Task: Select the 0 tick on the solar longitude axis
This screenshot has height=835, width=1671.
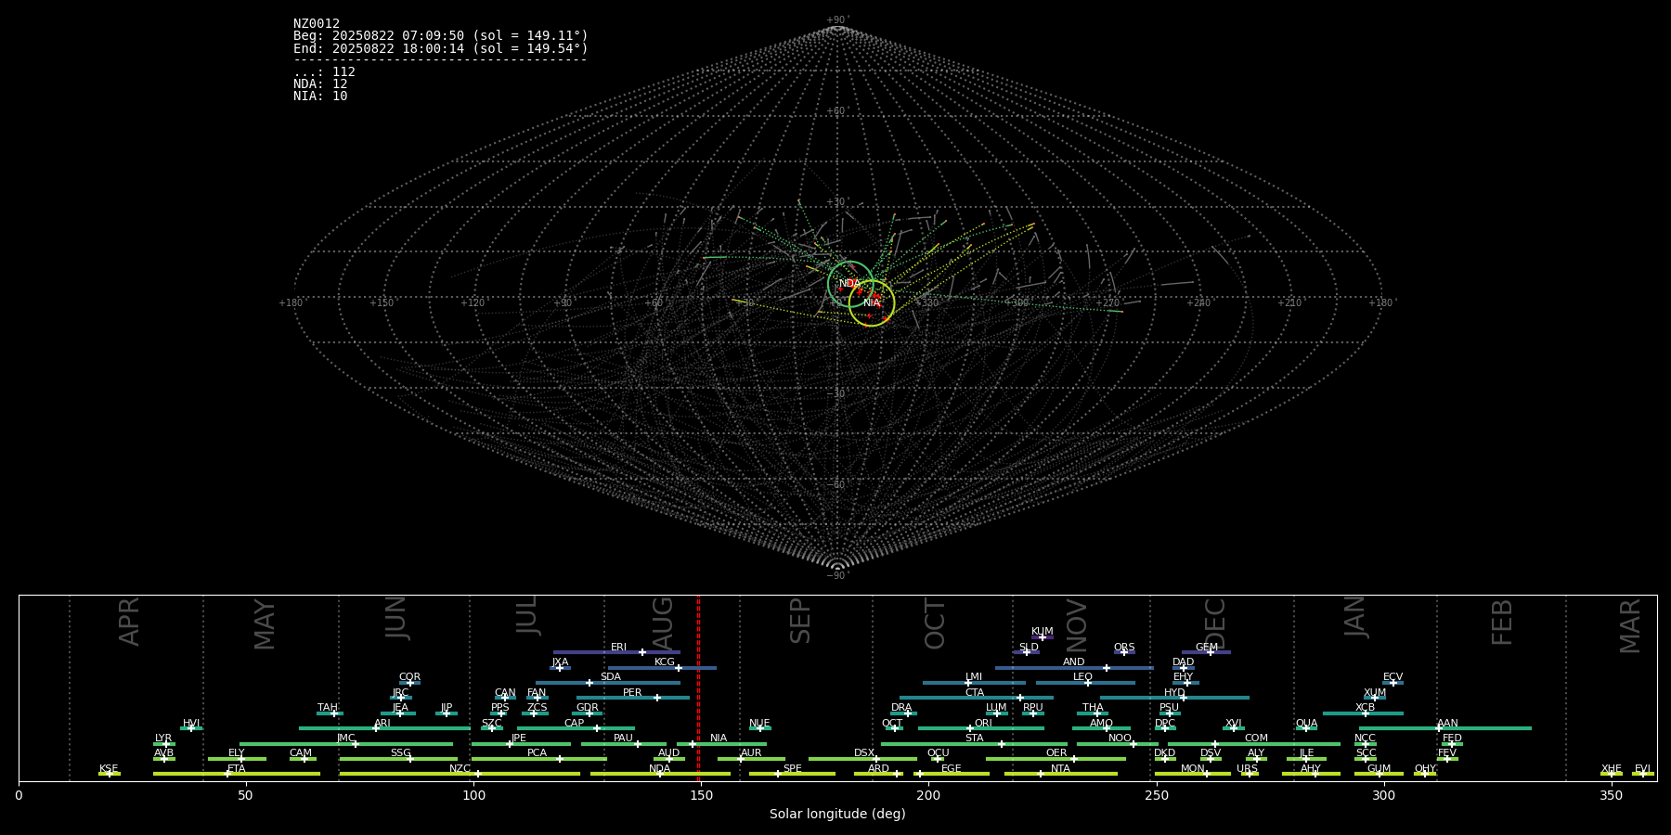Action: click(x=19, y=795)
